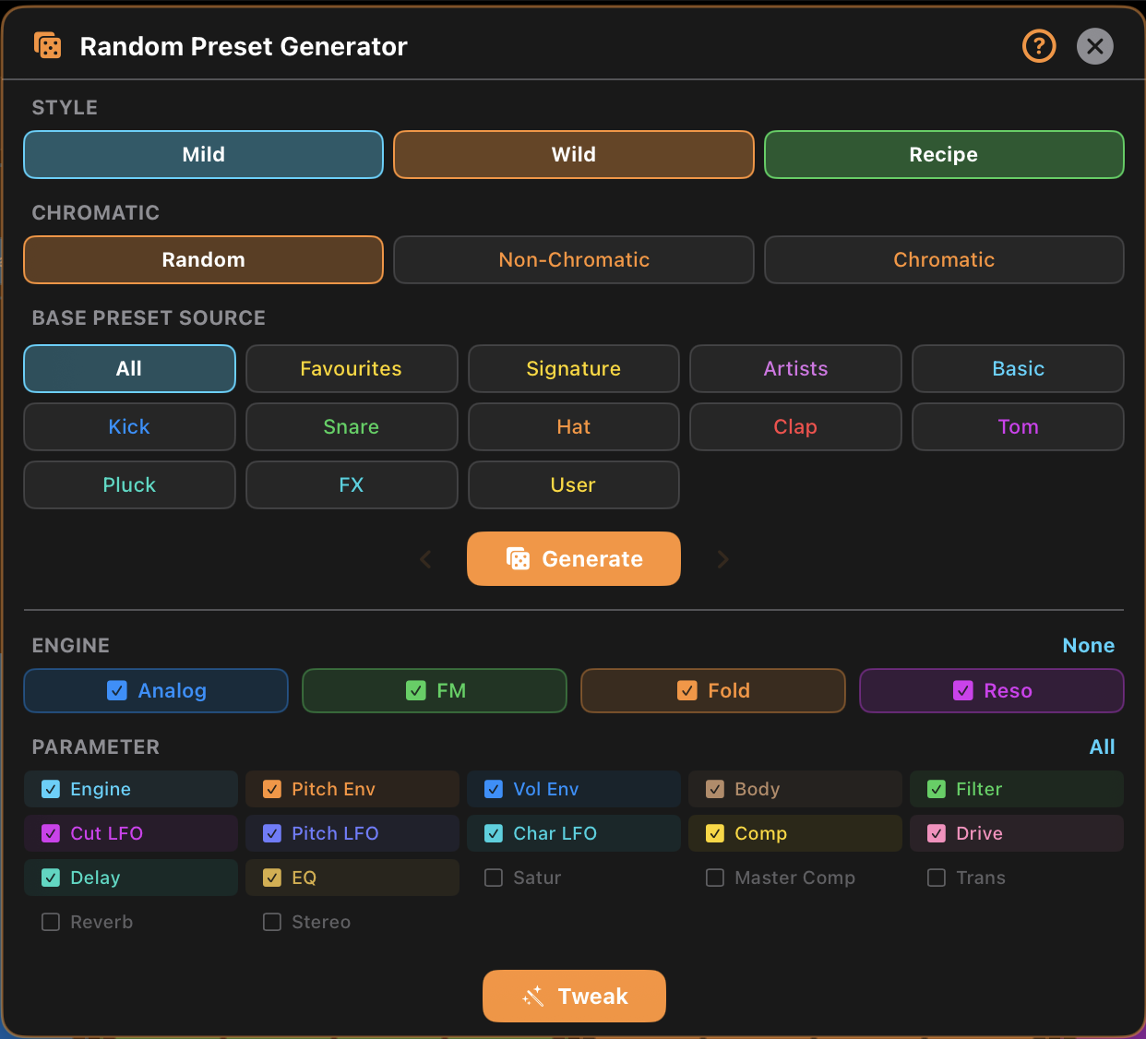Select Favourites preset source
The image size is (1146, 1039).
(x=352, y=368)
